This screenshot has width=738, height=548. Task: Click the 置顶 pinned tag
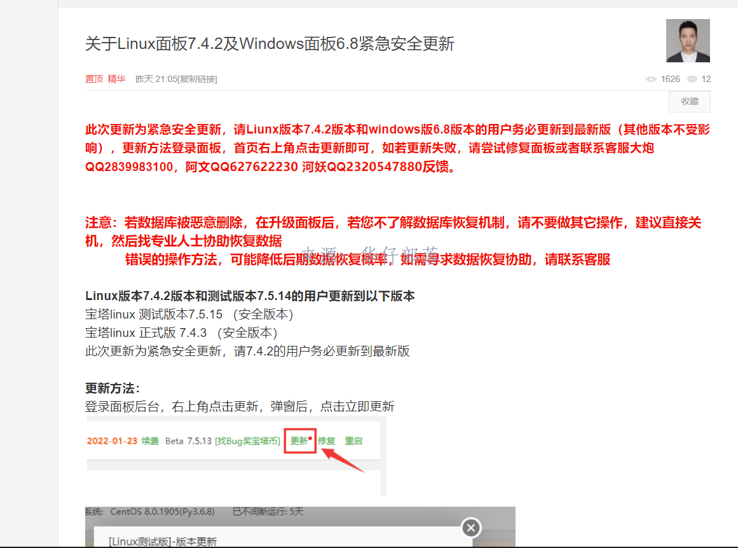pos(94,79)
